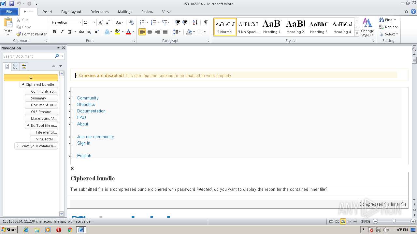
Task: Click the Borders icon
Action: (200, 32)
